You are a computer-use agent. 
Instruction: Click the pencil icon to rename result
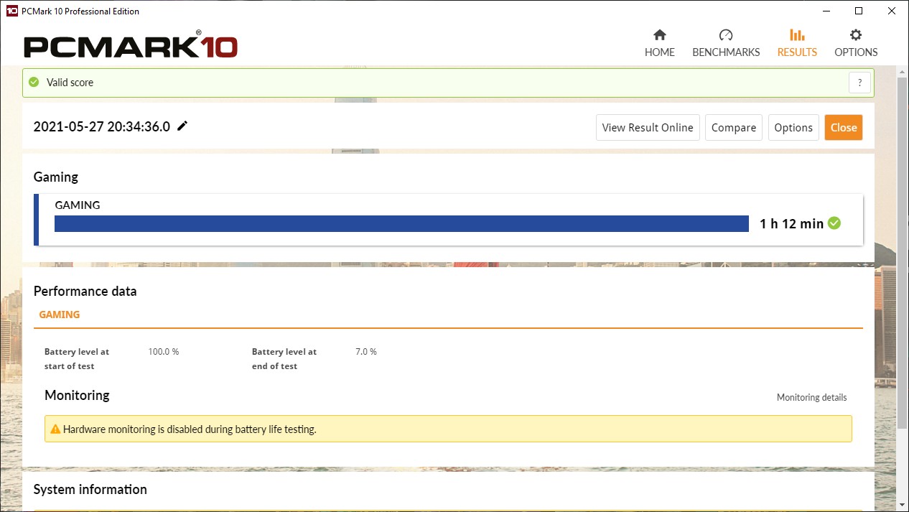182,126
